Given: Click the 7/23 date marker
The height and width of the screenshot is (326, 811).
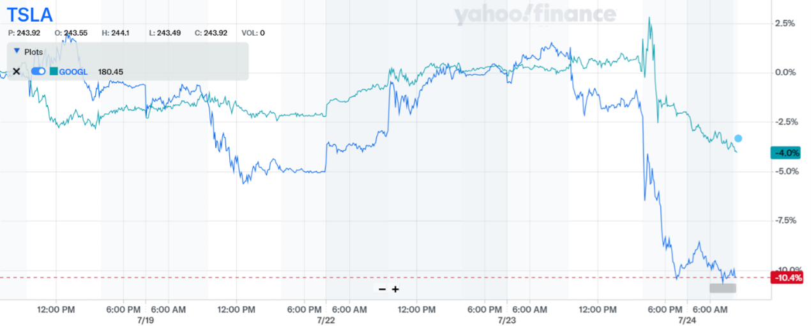Looking at the screenshot, I should [x=506, y=318].
